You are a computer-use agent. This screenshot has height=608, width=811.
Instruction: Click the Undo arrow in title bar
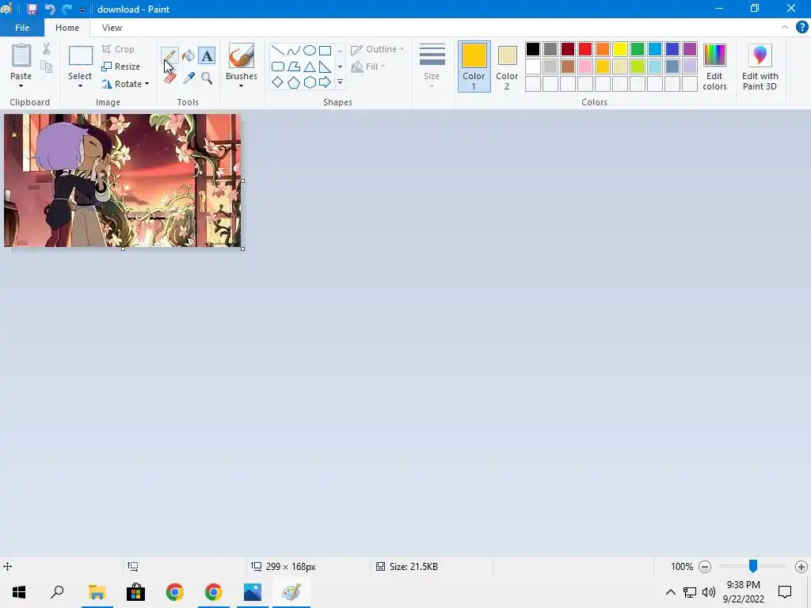(50, 9)
